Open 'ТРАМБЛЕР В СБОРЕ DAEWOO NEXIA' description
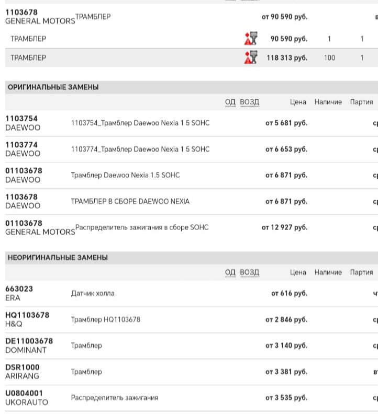 (130, 202)
